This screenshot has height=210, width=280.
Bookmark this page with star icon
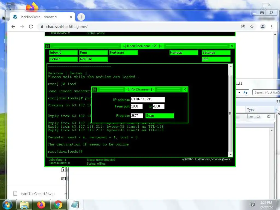coord(252,27)
